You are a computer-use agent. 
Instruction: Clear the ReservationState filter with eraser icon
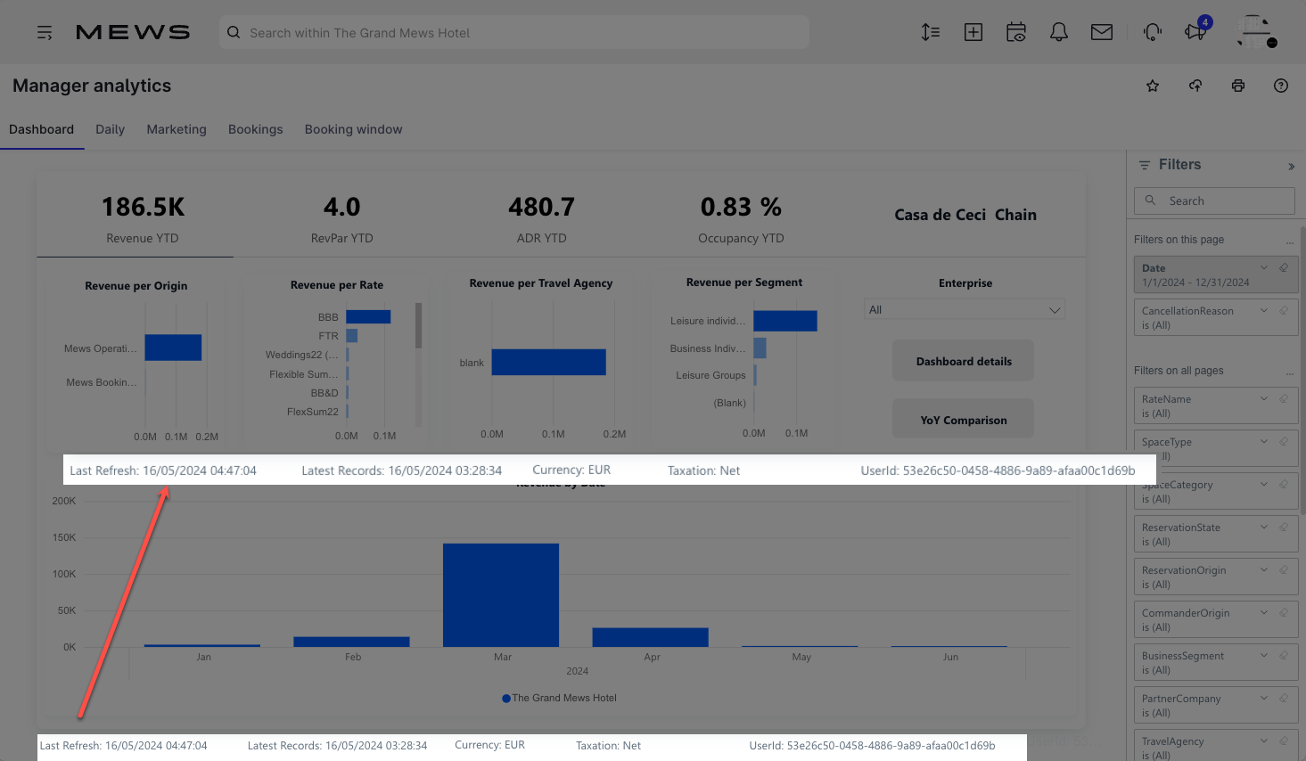click(x=1284, y=527)
